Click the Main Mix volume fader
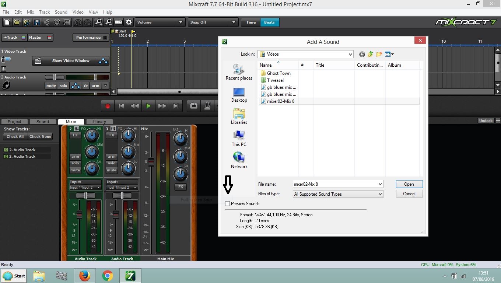 (151, 162)
